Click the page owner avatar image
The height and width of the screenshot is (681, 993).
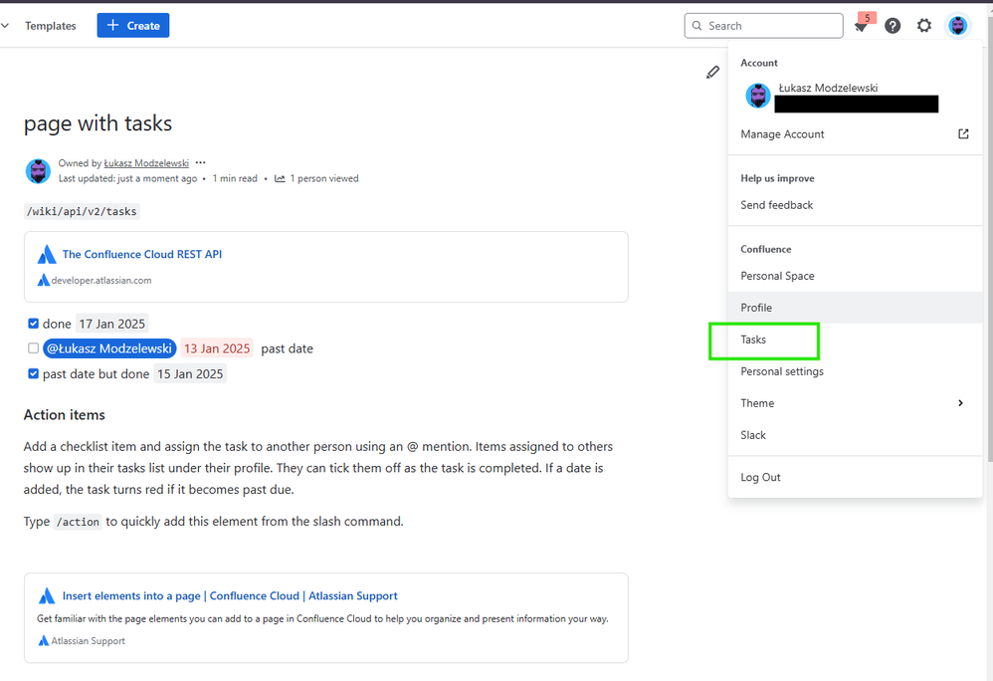(x=38, y=171)
